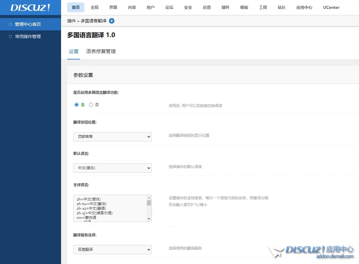Viewport: 359px width, 264px height.
Task: Go to UCenter in top navigation
Action: tap(331, 7)
